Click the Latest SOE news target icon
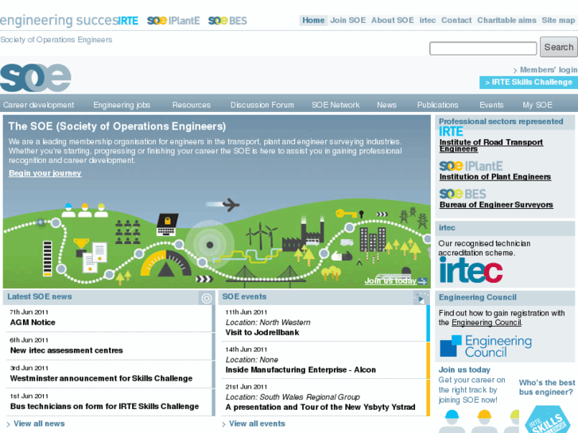The height and width of the screenshot is (433, 578). 207,298
